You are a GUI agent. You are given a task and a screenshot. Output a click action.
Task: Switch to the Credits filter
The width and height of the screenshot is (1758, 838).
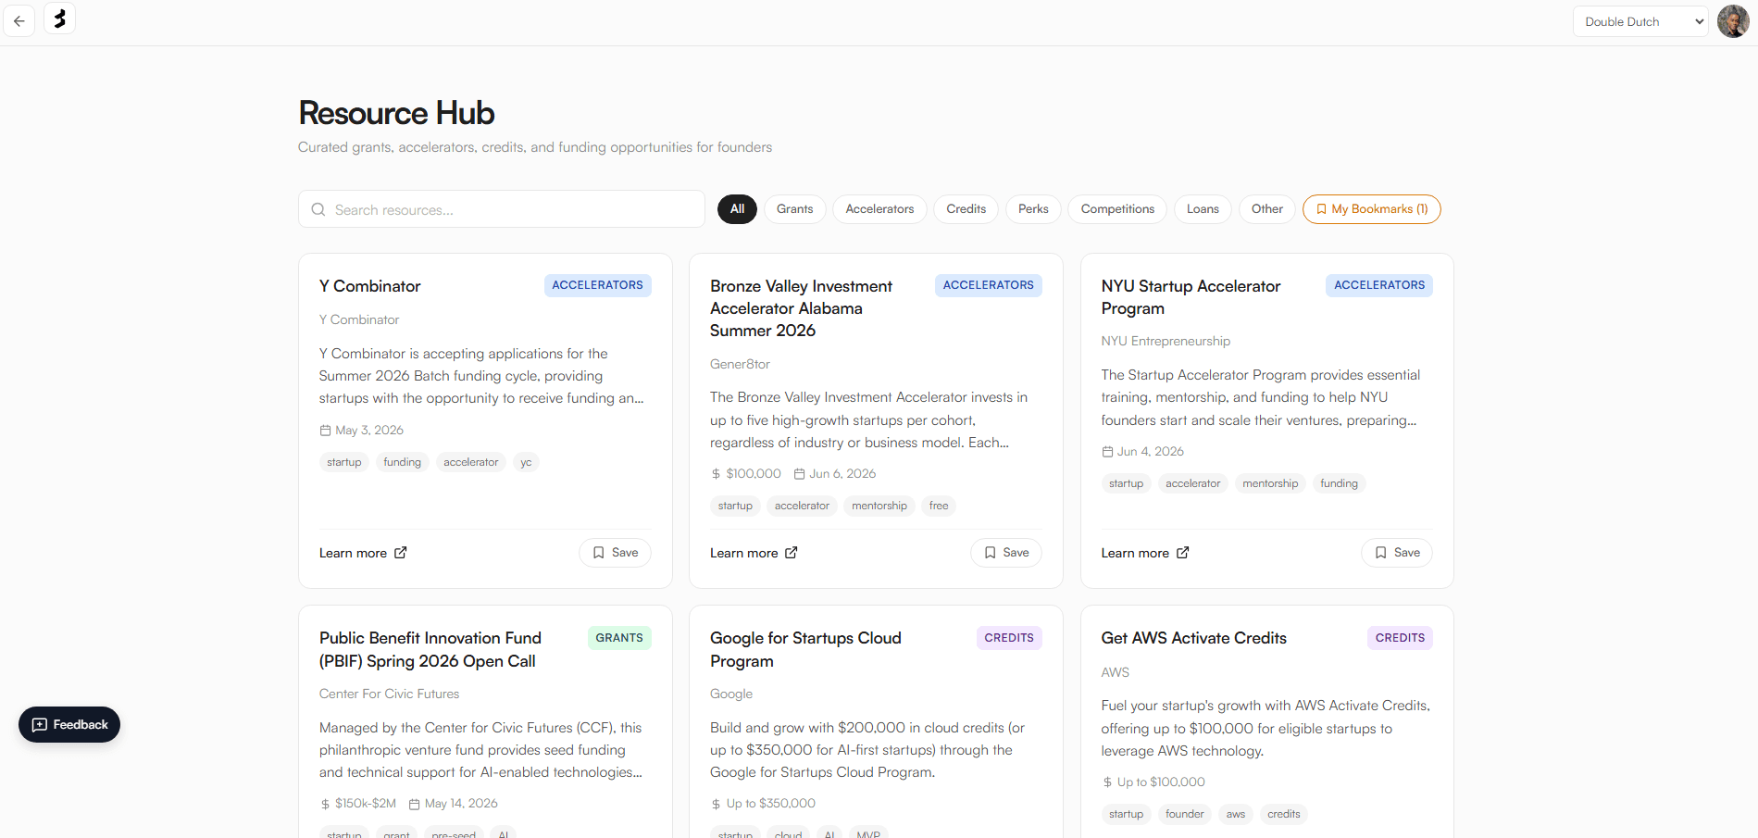coord(966,209)
